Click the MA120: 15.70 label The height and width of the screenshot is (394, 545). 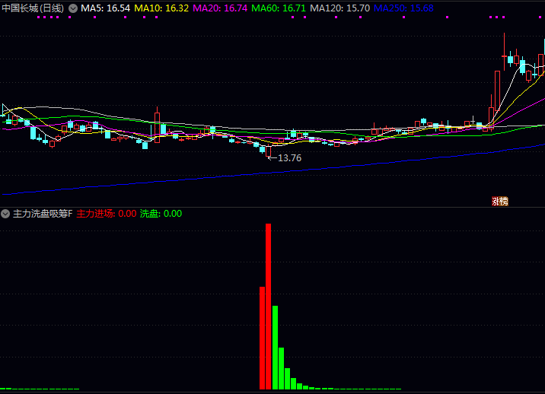click(x=339, y=8)
